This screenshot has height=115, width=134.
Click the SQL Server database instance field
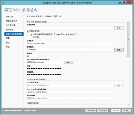(70, 92)
